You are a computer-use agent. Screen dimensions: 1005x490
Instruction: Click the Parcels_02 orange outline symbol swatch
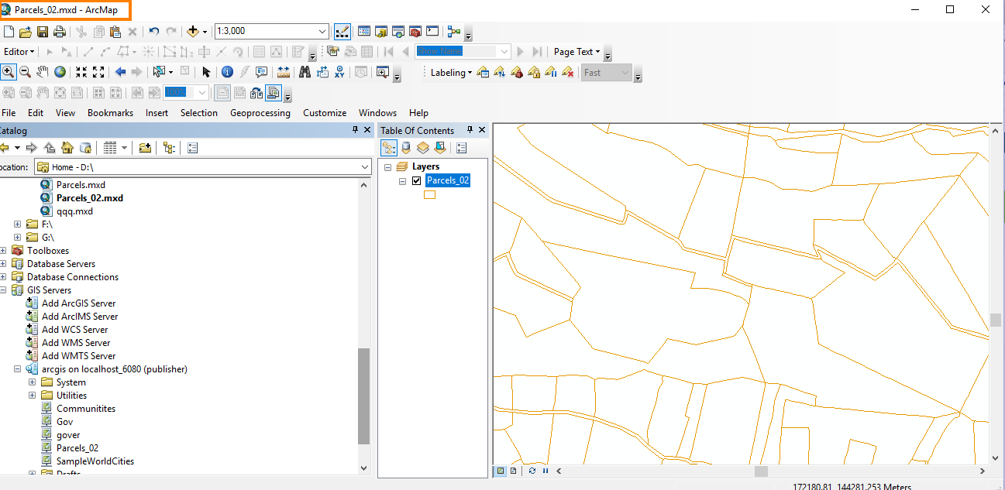[429, 195]
